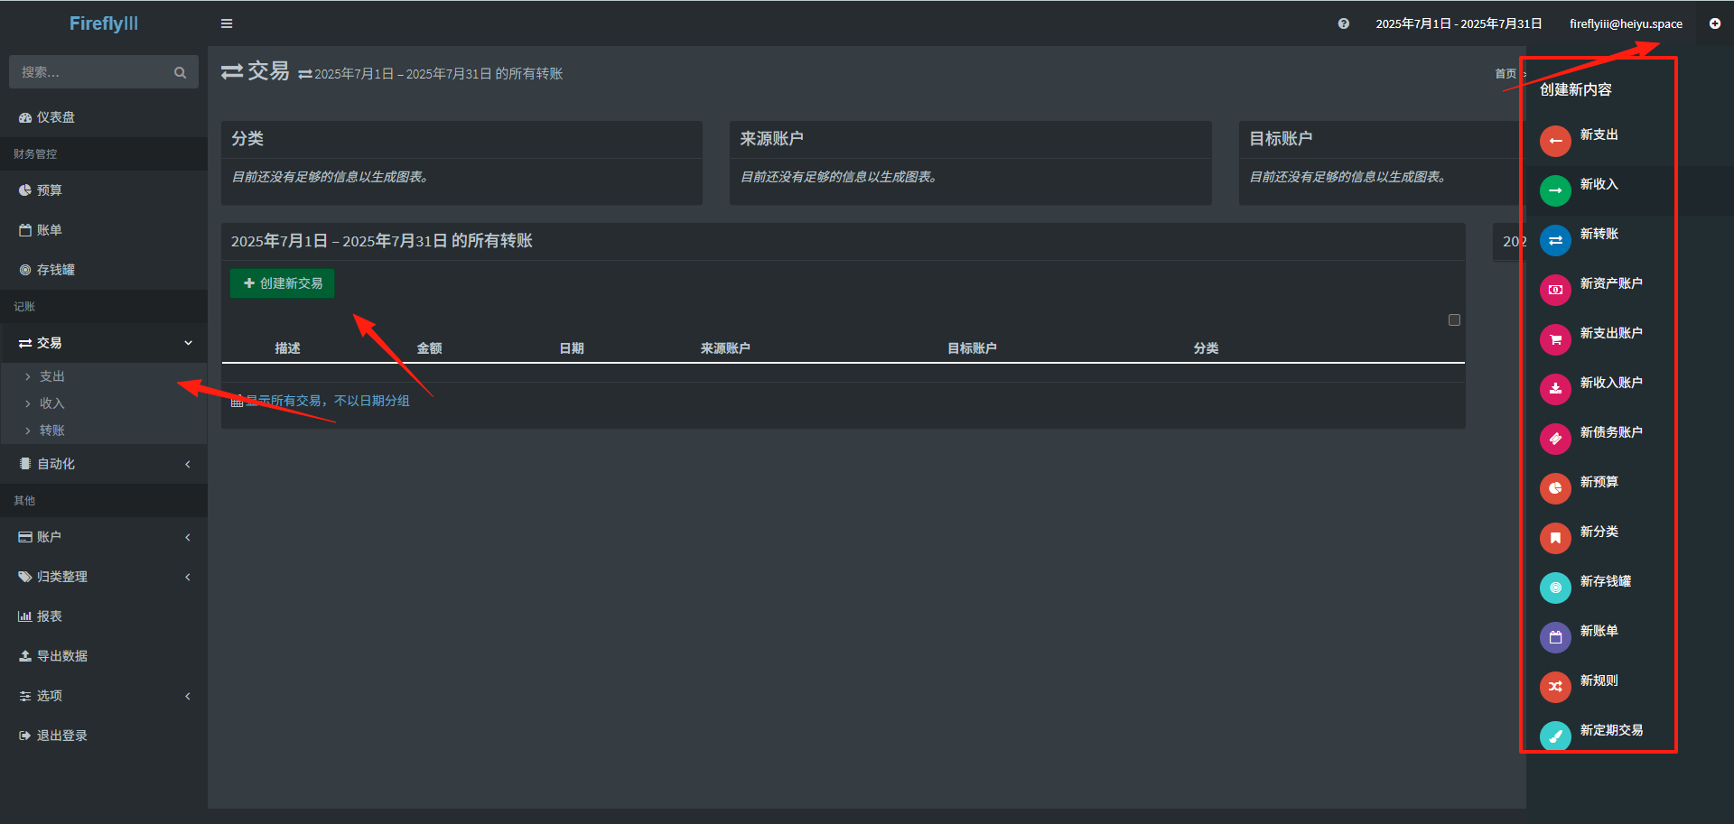
Task: Click the 新定期交易 recurring transaction icon
Action: [1555, 736]
